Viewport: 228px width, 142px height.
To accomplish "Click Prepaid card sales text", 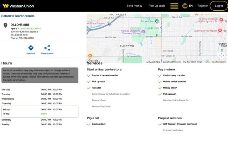I will tap(173, 130).
